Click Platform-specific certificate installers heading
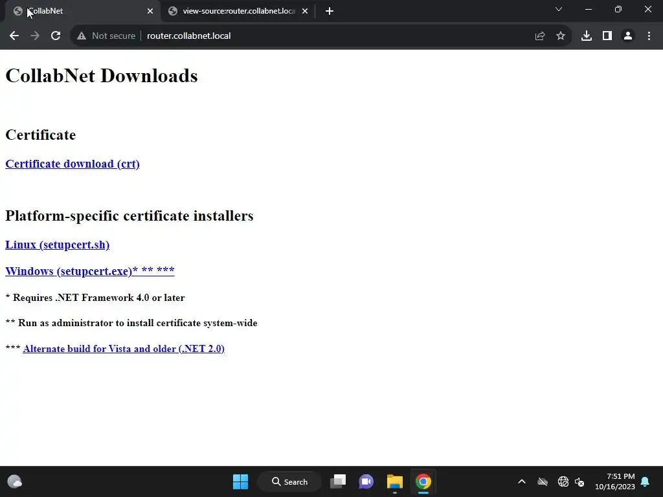 (129, 215)
